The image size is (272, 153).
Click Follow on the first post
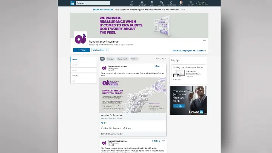tap(155, 66)
